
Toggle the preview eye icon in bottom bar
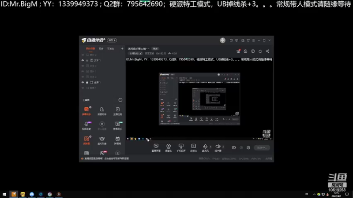(x=241, y=147)
